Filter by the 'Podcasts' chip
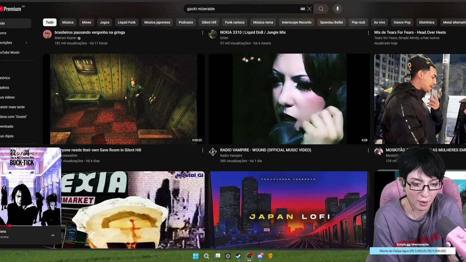The width and height of the screenshot is (466, 262). click(x=186, y=22)
